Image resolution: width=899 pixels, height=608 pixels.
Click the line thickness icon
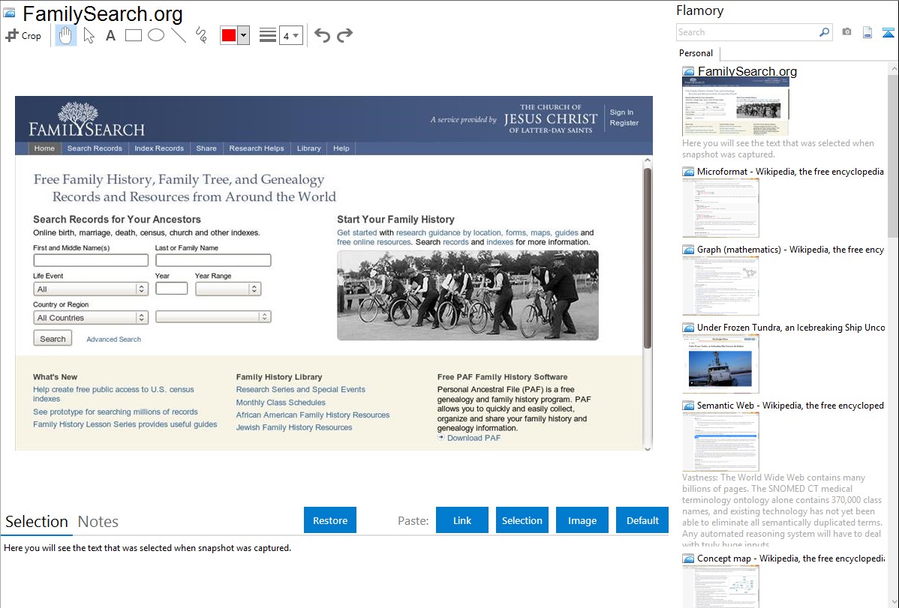click(x=267, y=35)
